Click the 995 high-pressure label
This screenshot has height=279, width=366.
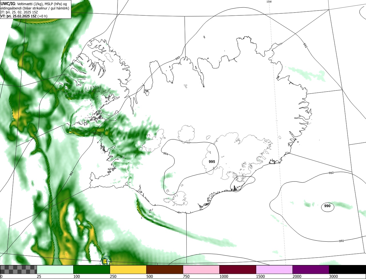212,162
